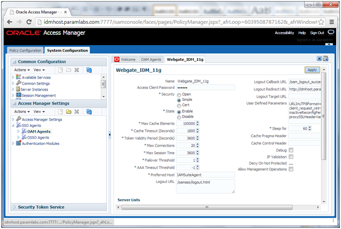Click the open folder icon in Common Configuration toolbar

pyautogui.click(x=69, y=70)
